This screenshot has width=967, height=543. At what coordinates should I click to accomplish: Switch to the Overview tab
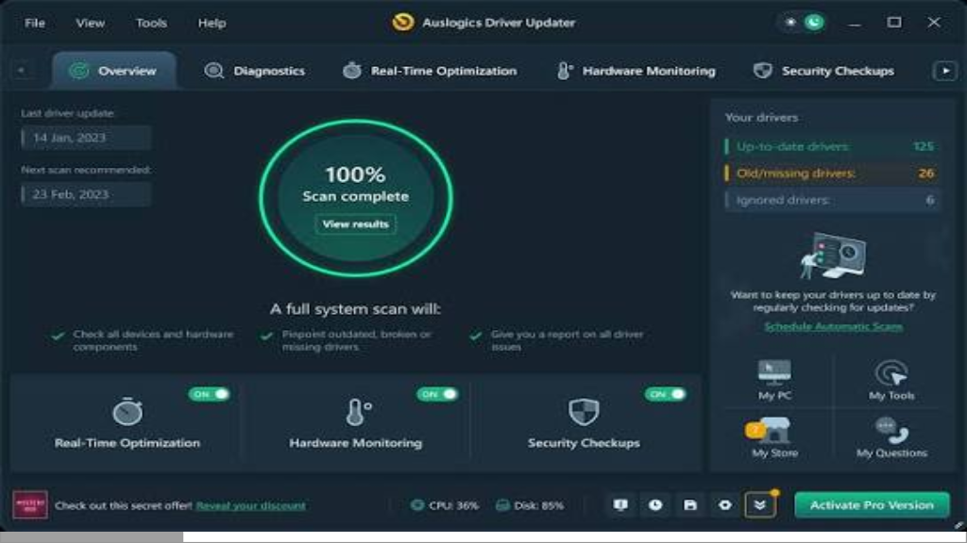click(114, 71)
